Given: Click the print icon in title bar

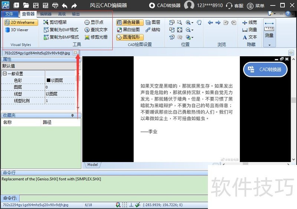Looking at the screenshot, I should [55, 6].
